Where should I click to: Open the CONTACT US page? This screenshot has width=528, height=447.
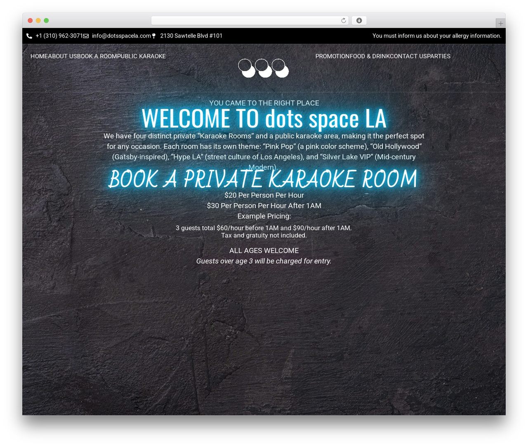pos(408,56)
